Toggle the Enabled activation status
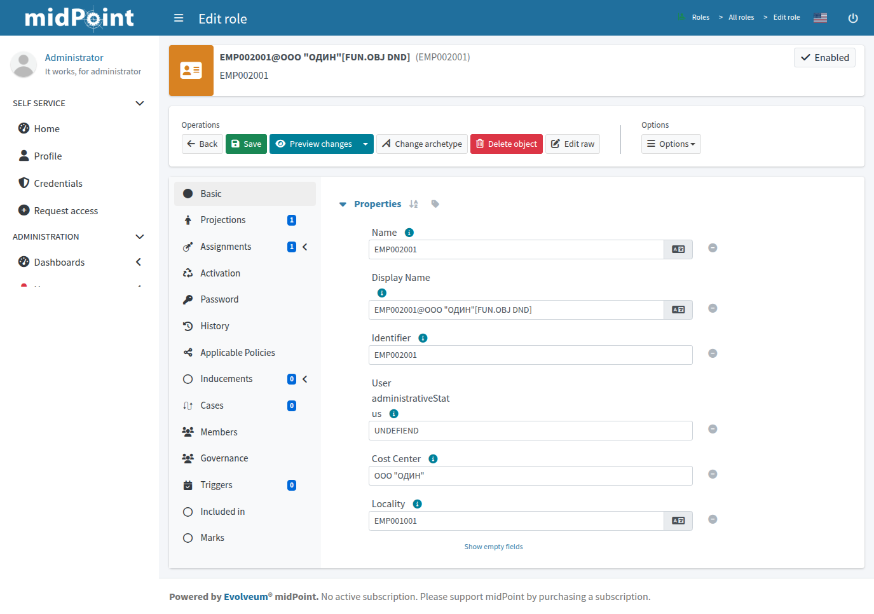 point(824,57)
